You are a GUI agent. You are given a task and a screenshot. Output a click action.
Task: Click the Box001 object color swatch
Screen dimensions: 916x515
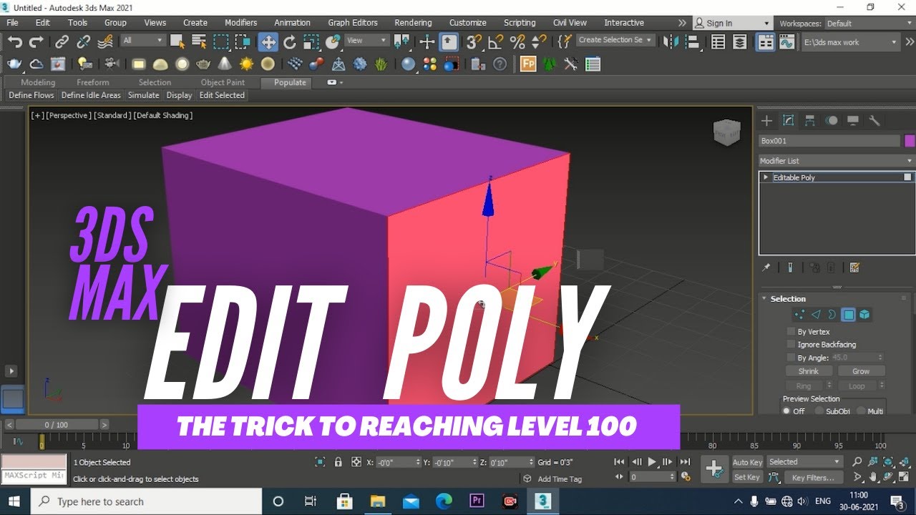coord(910,141)
